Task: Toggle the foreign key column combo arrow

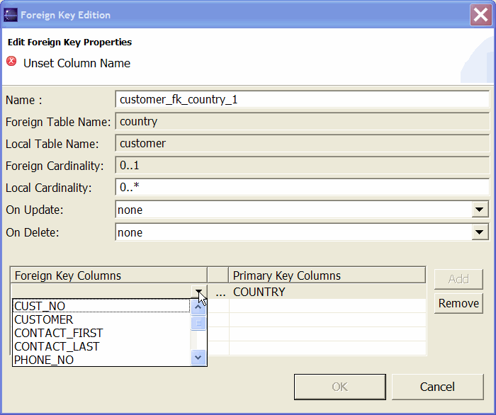Action: 198,291
